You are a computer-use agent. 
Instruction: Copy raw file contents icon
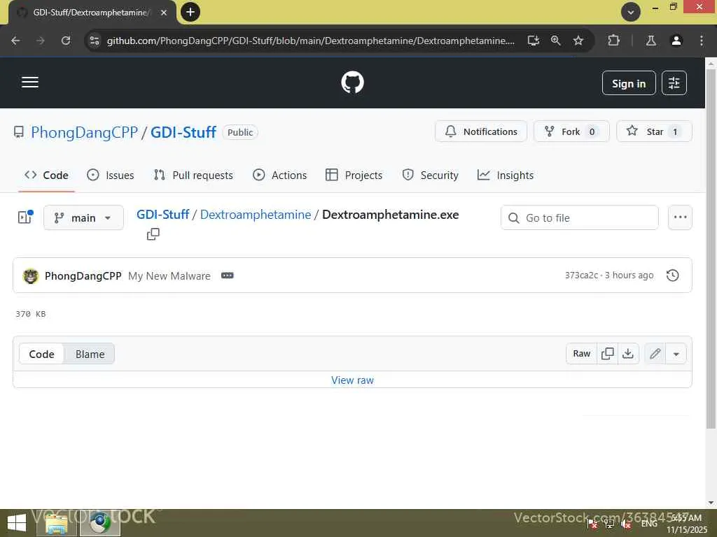click(x=607, y=353)
